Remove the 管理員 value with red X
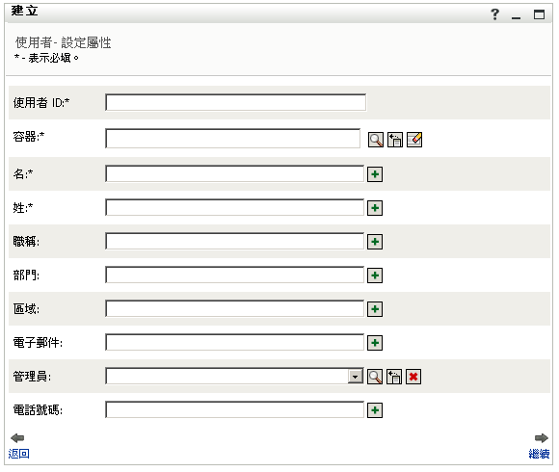Viewport: 559px width, 472px height. (x=413, y=377)
